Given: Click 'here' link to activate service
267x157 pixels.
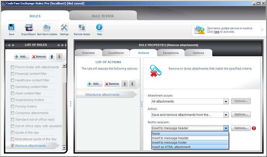Looking at the screenshot, I should click(217, 32).
